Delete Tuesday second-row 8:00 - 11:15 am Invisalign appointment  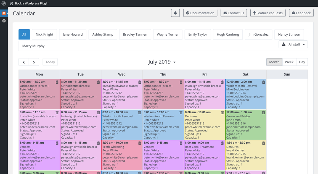click(x=98, y=112)
